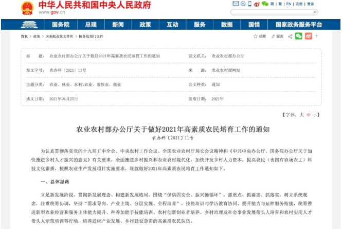Screen dimensions: 342x231
Task: Click the www.gov.cn site address text
Action: (x=52, y=12)
